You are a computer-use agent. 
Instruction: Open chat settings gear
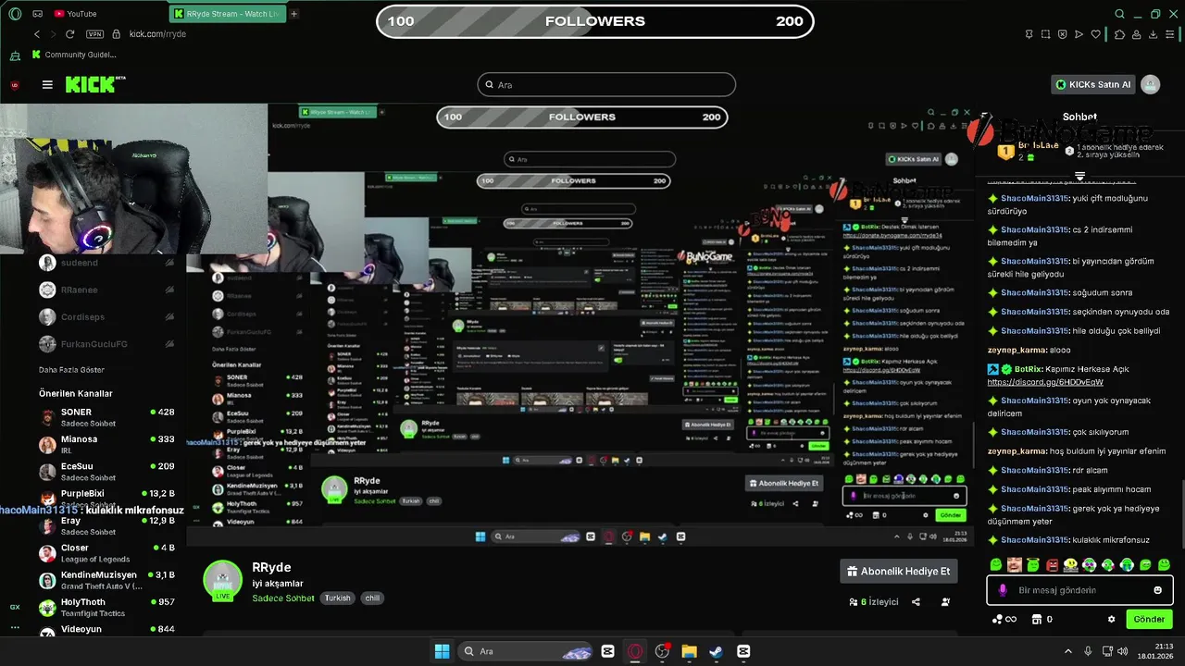tap(1111, 620)
